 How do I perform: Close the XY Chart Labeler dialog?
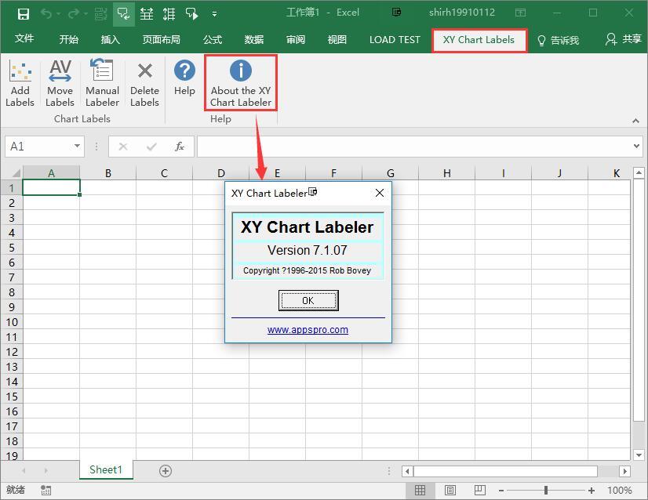(x=380, y=193)
